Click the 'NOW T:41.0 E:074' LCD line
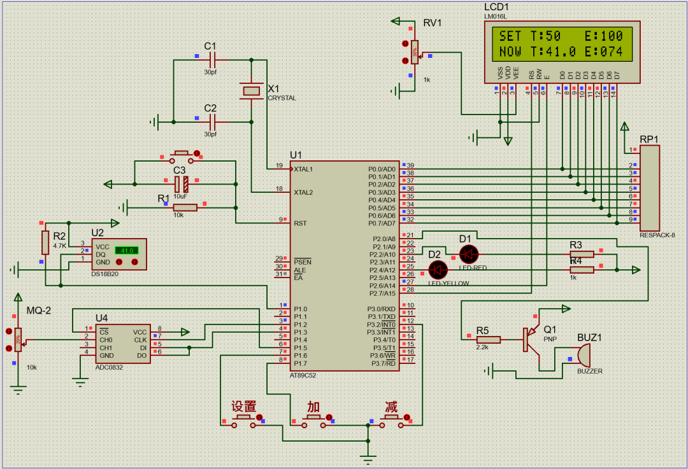688x469 pixels. pos(561,52)
